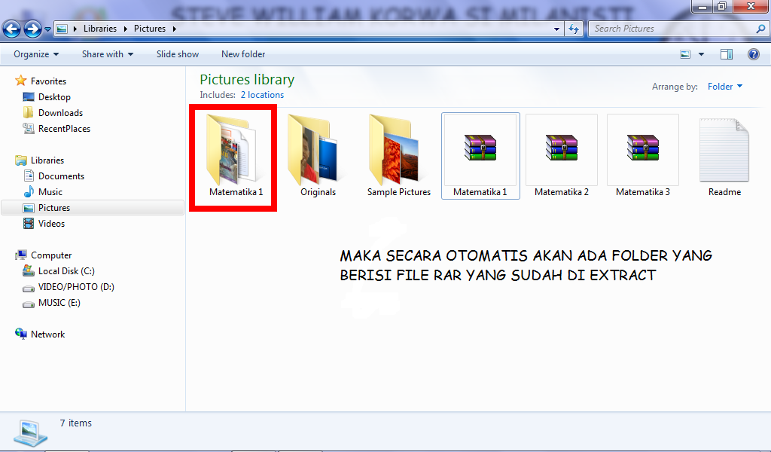771x452 pixels.
Task: Open the Help icon on the toolbar
Action: coord(754,53)
